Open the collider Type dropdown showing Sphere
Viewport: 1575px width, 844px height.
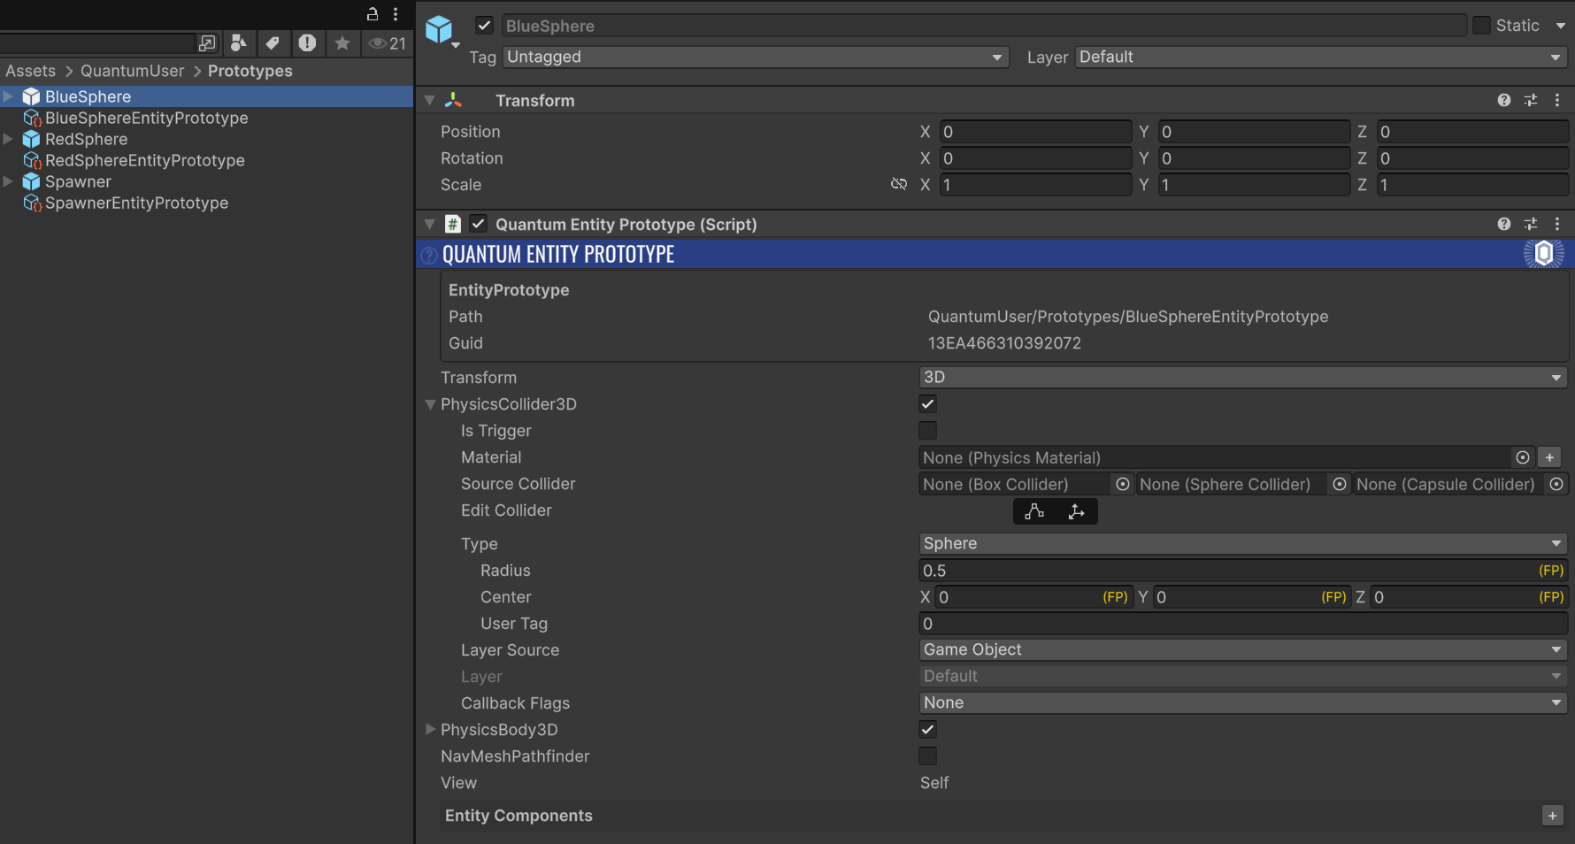click(x=1243, y=543)
